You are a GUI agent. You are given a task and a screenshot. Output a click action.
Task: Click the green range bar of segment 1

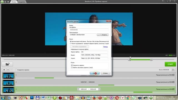44,78
